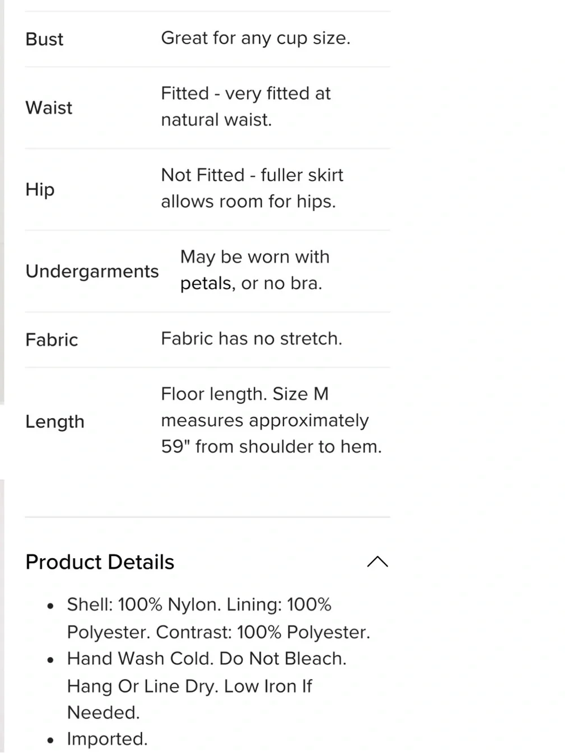Image resolution: width=565 pixels, height=753 pixels.
Task: Click the Imported bullet item
Action: pyautogui.click(x=107, y=739)
